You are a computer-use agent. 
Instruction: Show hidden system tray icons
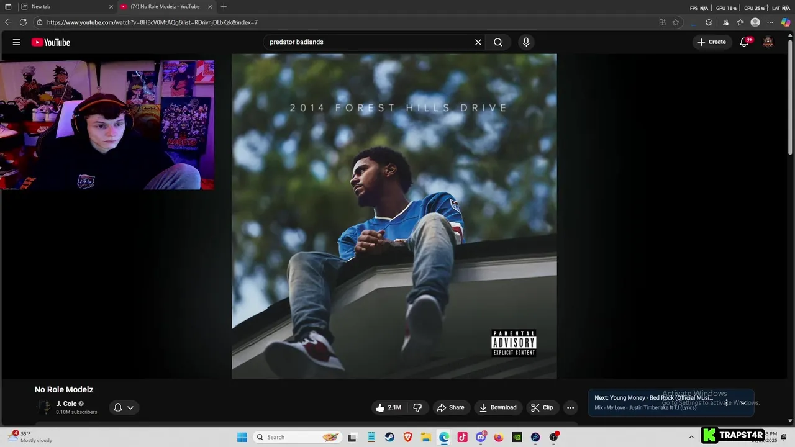click(x=691, y=437)
